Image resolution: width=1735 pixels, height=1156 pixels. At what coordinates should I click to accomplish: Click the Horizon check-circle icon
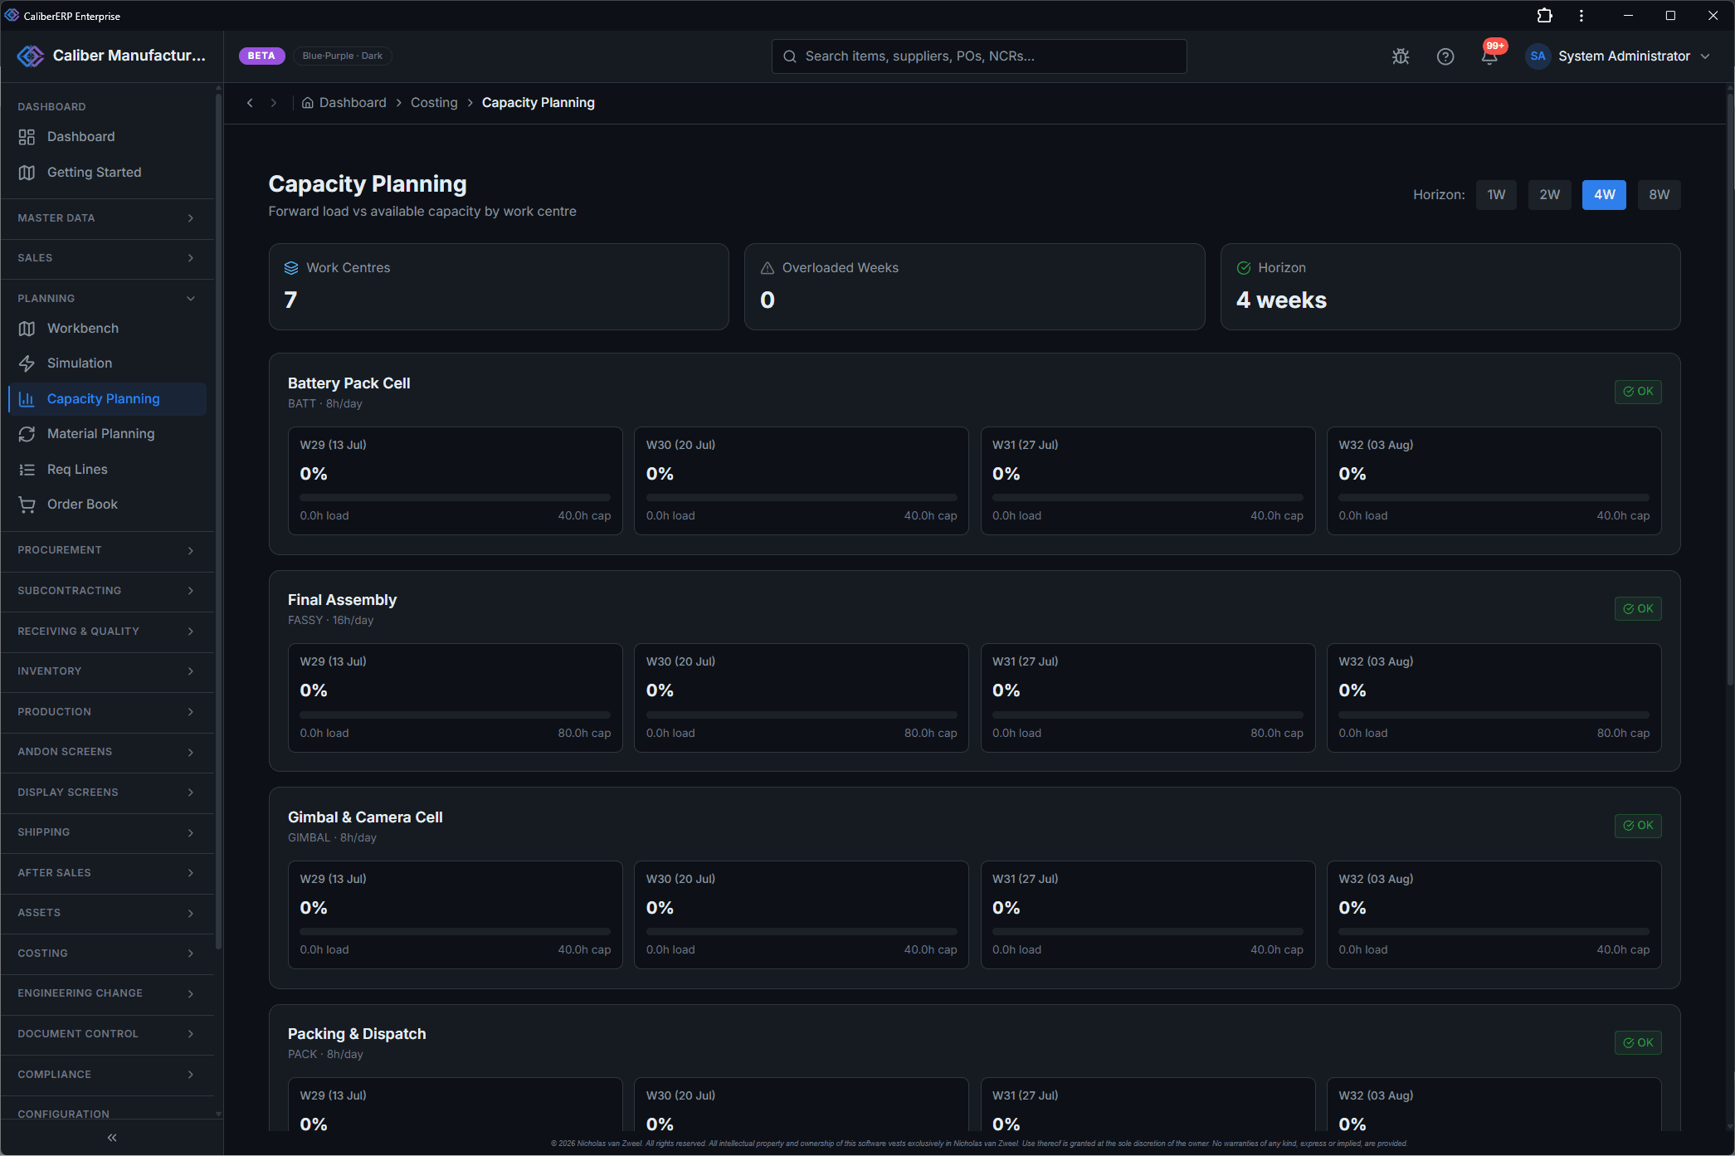click(x=1244, y=268)
